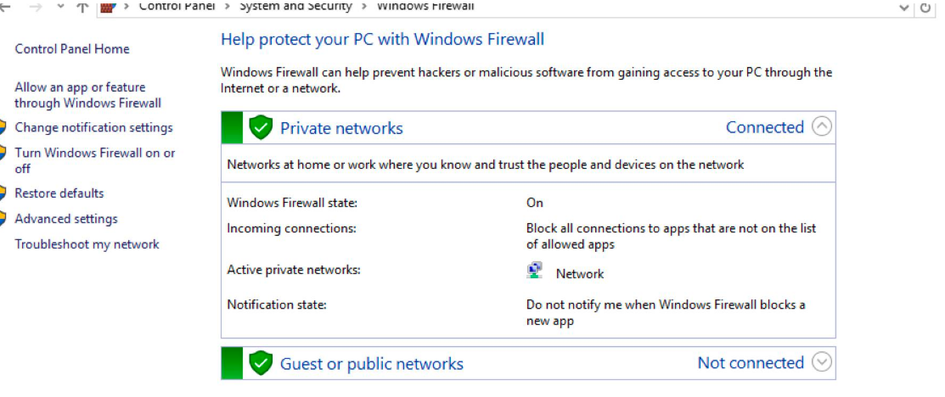Screen dimensions: 945x397
Task: Open Change notification settings
Action: (93, 127)
